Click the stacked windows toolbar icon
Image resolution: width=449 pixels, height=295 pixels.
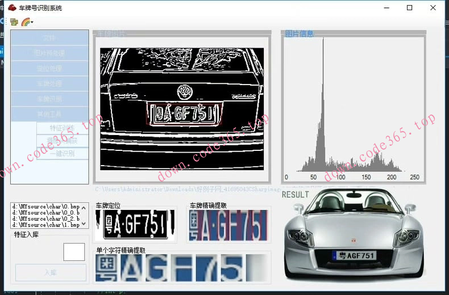14,22
